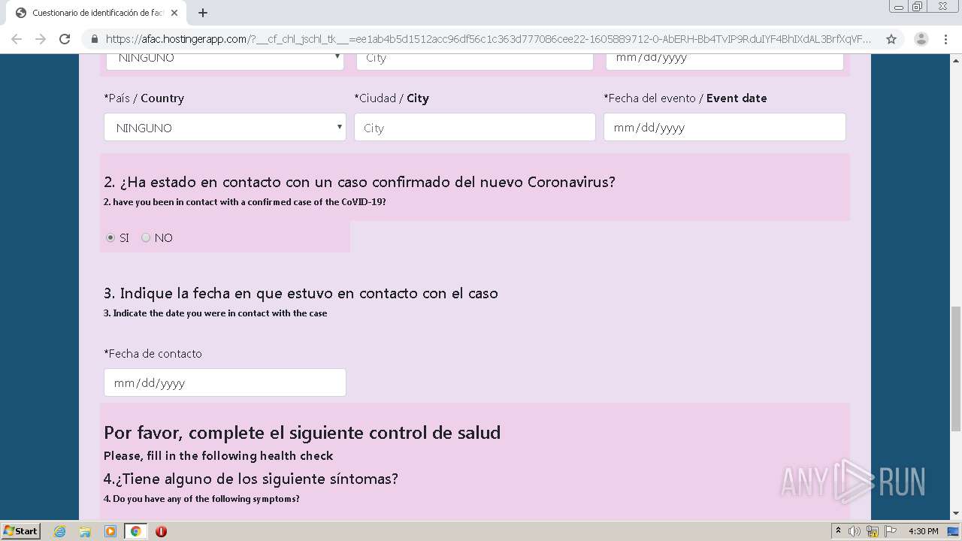This screenshot has height=541, width=962.
Task: Click the browser forward arrow
Action: 41,39
